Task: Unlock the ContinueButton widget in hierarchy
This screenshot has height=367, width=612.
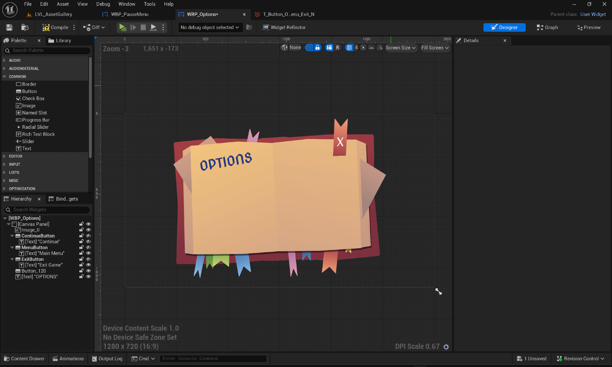Action: click(x=81, y=236)
